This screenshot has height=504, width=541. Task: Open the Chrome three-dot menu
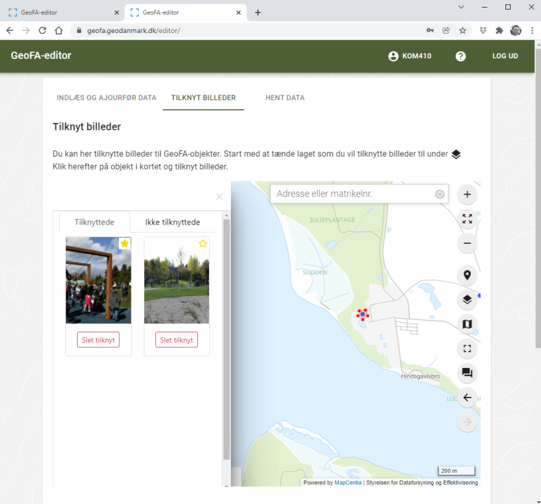pyautogui.click(x=532, y=30)
